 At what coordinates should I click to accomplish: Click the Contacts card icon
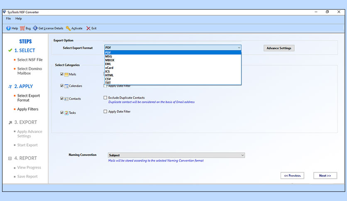[66, 99]
